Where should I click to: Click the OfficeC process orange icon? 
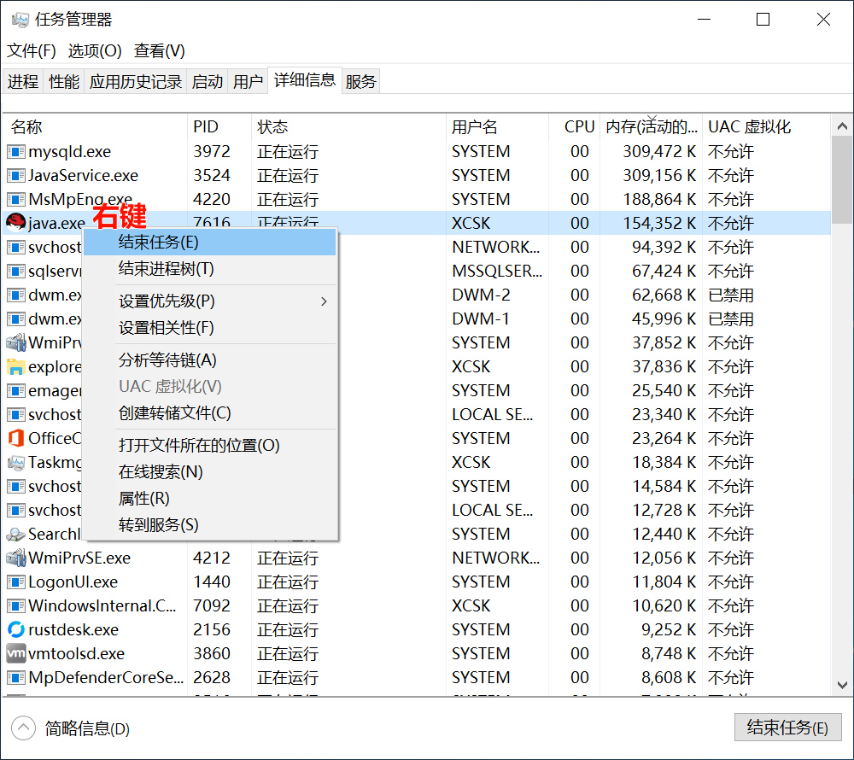[x=15, y=438]
